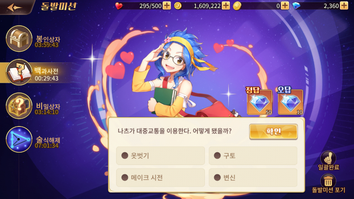The width and height of the screenshot is (354, 199).
Task: Add gold coins with the plus button
Action: (226, 6)
